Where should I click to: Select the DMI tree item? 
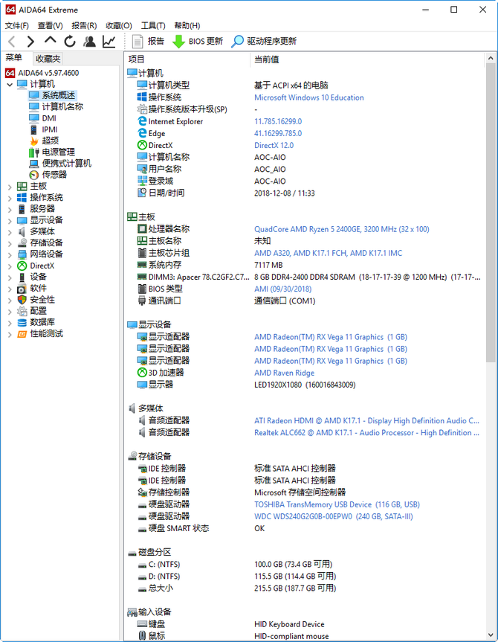(43, 118)
